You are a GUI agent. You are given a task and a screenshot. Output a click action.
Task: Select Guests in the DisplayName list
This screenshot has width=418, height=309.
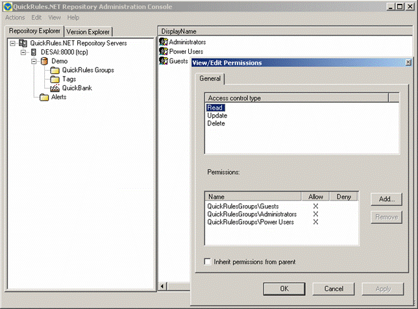(x=178, y=61)
